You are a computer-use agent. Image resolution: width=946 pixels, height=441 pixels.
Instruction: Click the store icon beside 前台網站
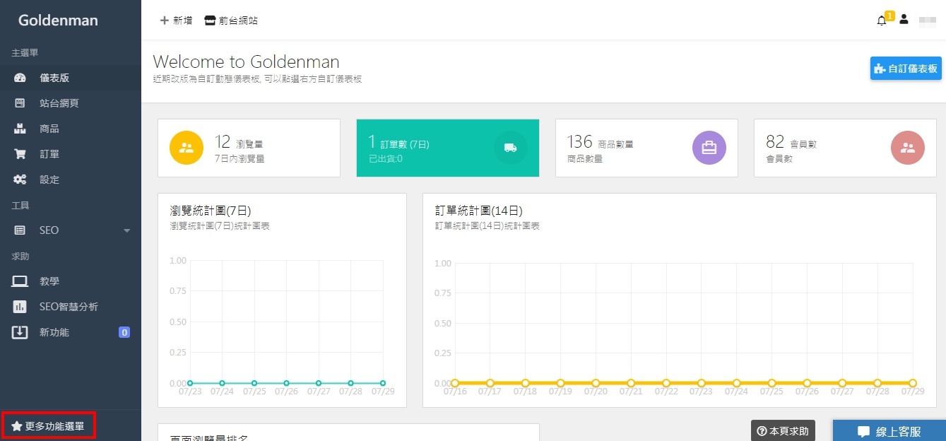click(x=210, y=20)
